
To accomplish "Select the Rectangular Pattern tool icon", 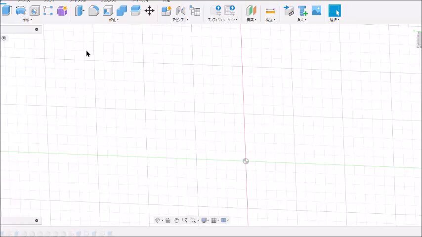I will point(48,10).
